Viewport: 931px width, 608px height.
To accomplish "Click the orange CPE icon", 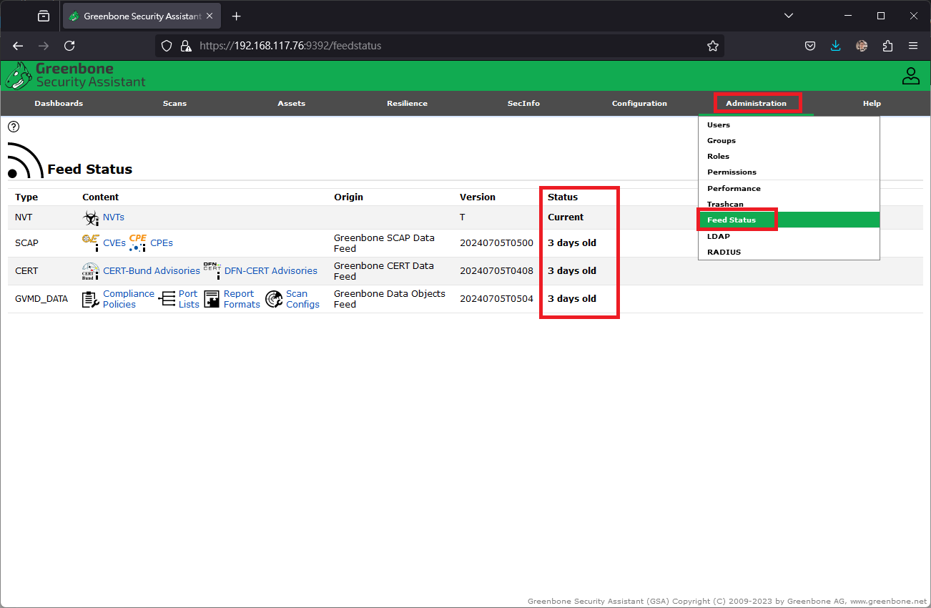I will [138, 243].
